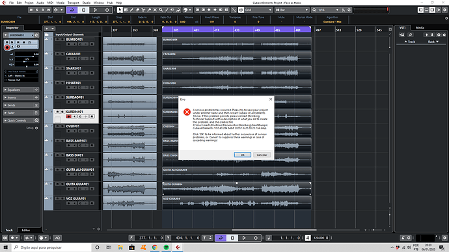Open the Transport menu
Image resolution: width=449 pixels, height=252 pixels.
click(73, 3)
